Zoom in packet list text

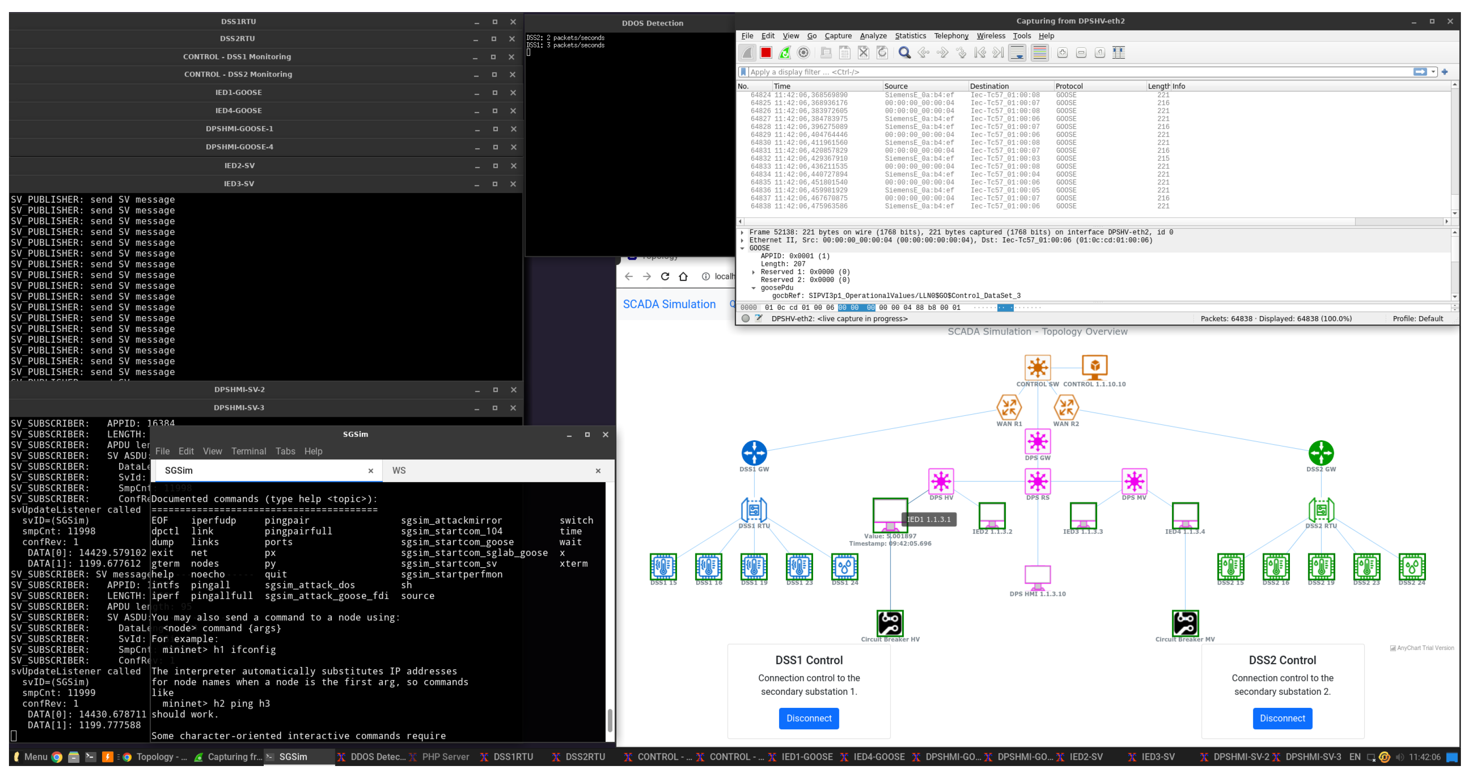(1062, 53)
